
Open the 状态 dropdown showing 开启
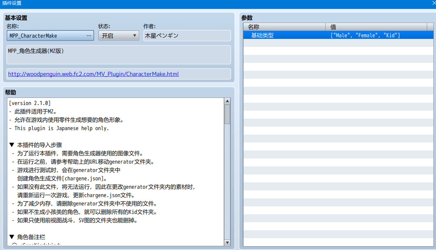coord(119,36)
